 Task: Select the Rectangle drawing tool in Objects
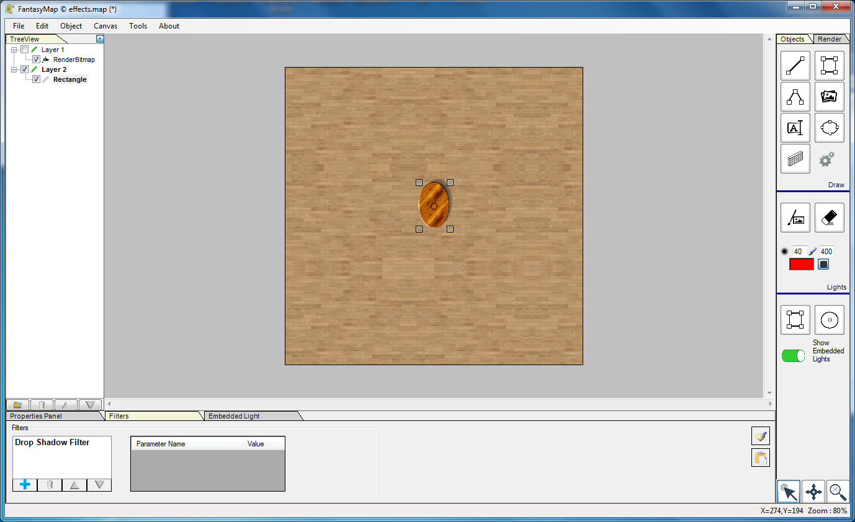coord(830,66)
